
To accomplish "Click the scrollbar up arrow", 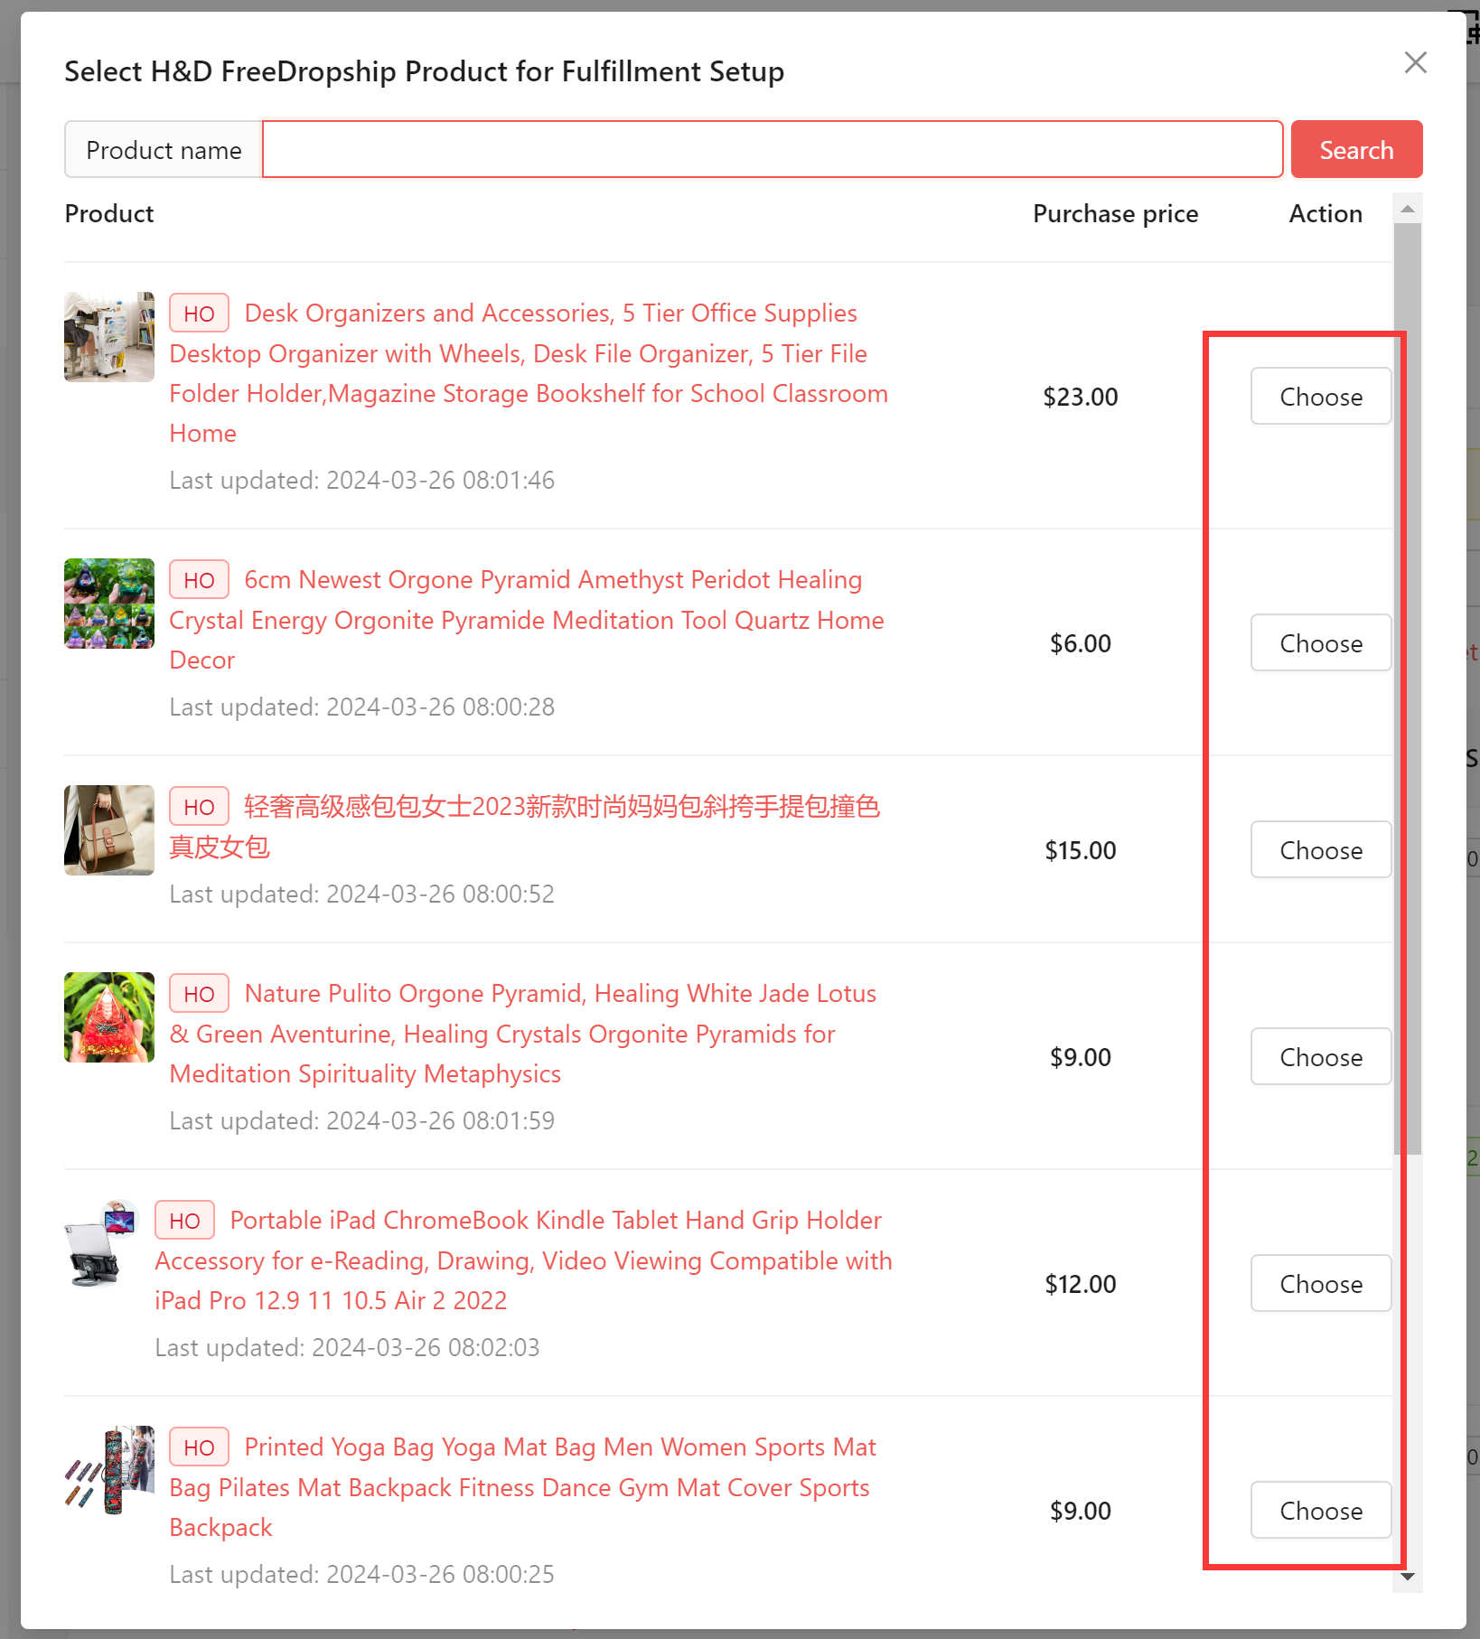I will (x=1407, y=209).
